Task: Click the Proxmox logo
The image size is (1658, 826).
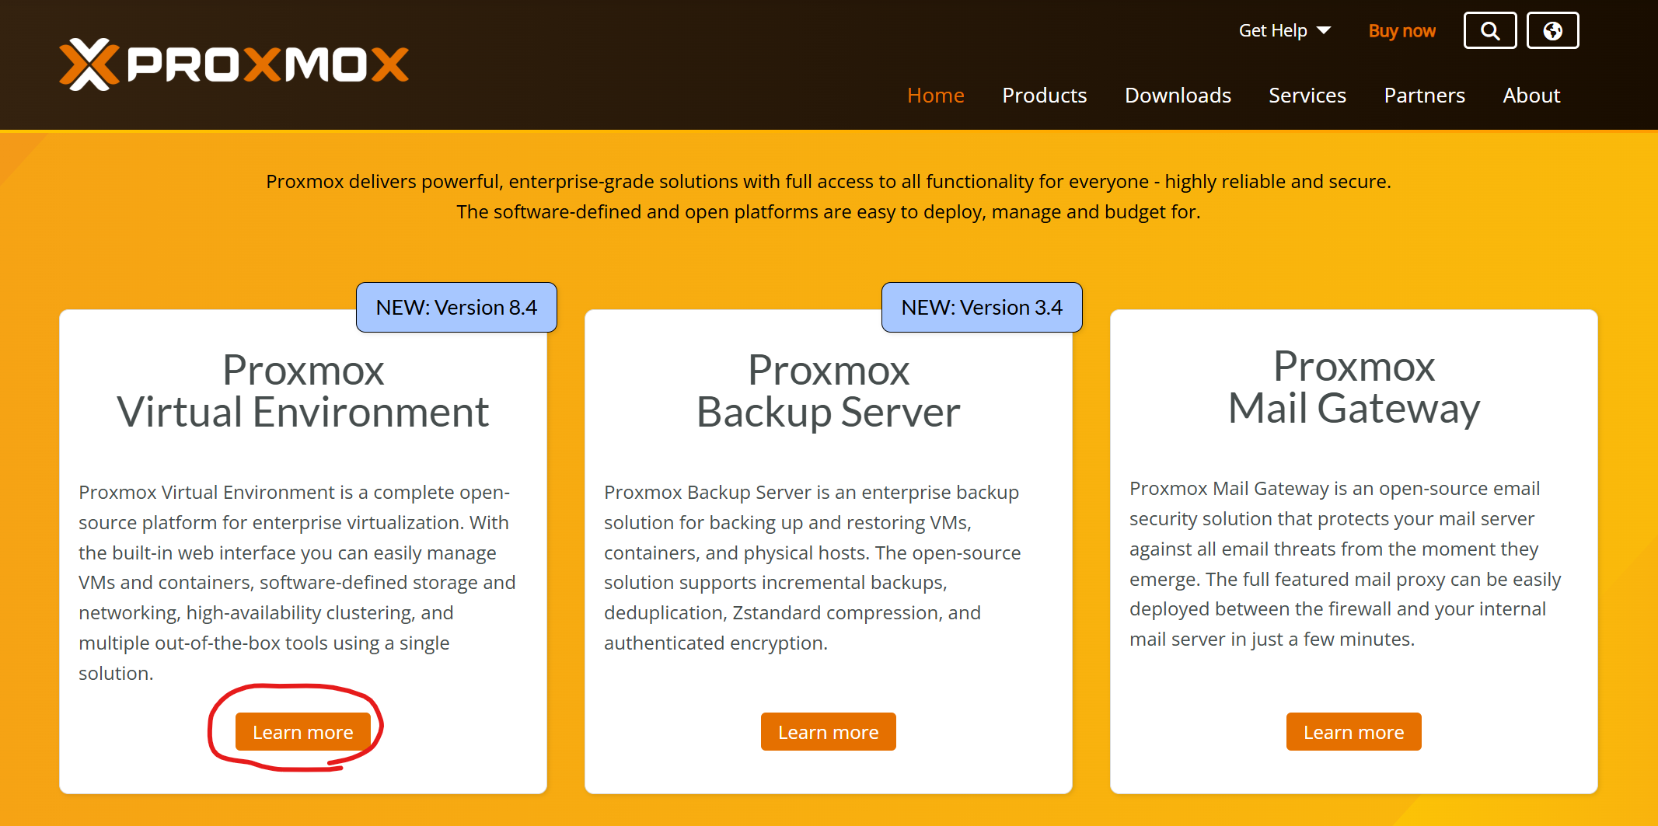Action: tap(233, 64)
